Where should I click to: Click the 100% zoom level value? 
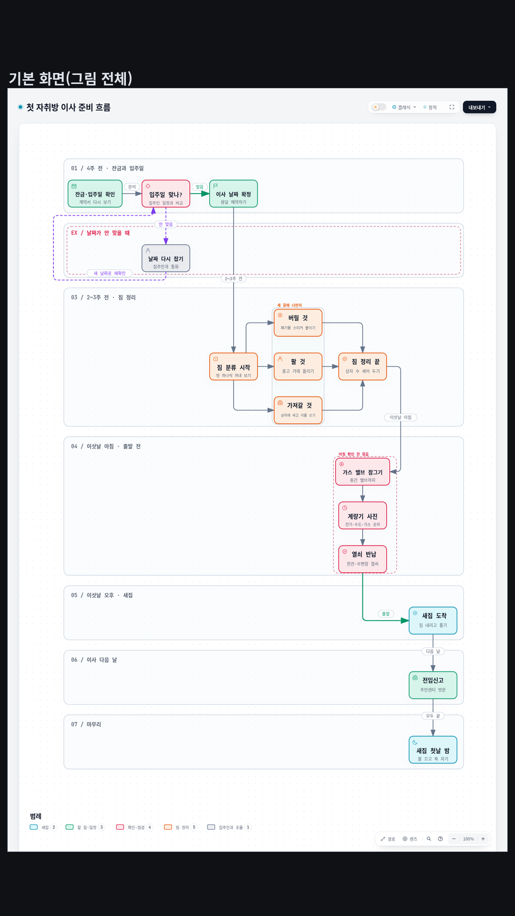point(468,839)
